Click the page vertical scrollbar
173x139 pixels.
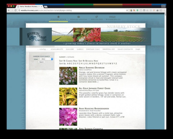click(165, 71)
